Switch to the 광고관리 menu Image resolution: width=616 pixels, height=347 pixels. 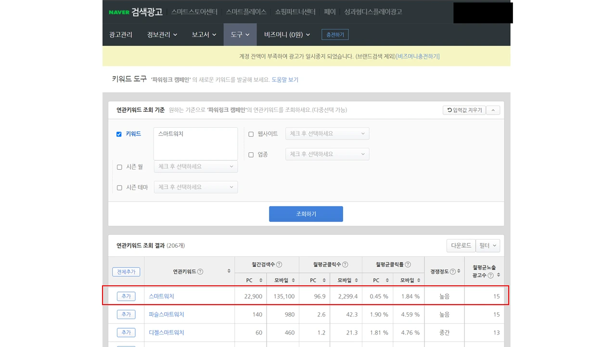(120, 34)
